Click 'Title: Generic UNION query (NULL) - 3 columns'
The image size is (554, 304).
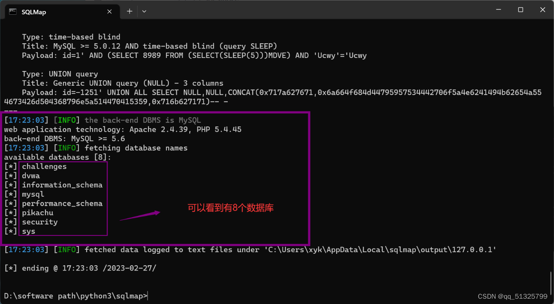123,83
